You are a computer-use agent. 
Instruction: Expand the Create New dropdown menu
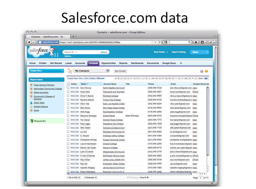click(47, 71)
